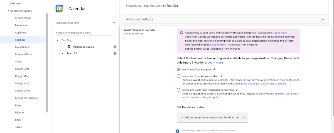Collapse Google Workspace sidebar group
The image size is (334, 133).
pos(8,11)
